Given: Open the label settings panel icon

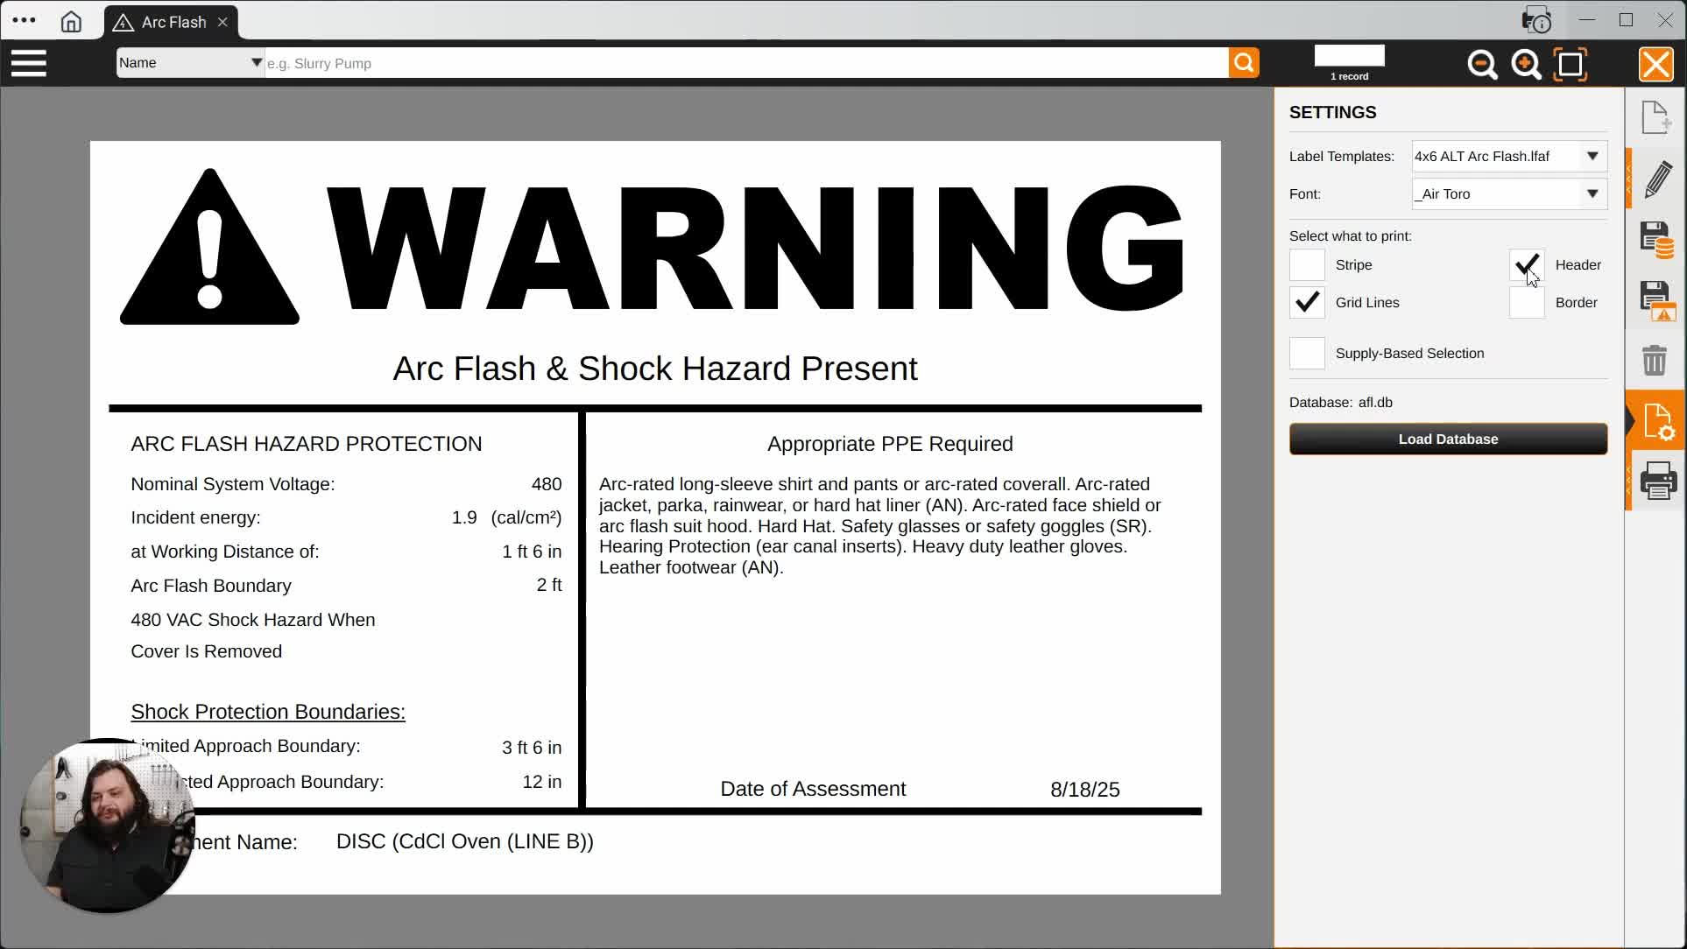Looking at the screenshot, I should 1658,421.
